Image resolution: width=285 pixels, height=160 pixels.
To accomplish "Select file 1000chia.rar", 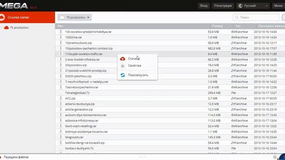I will coord(73,37).
